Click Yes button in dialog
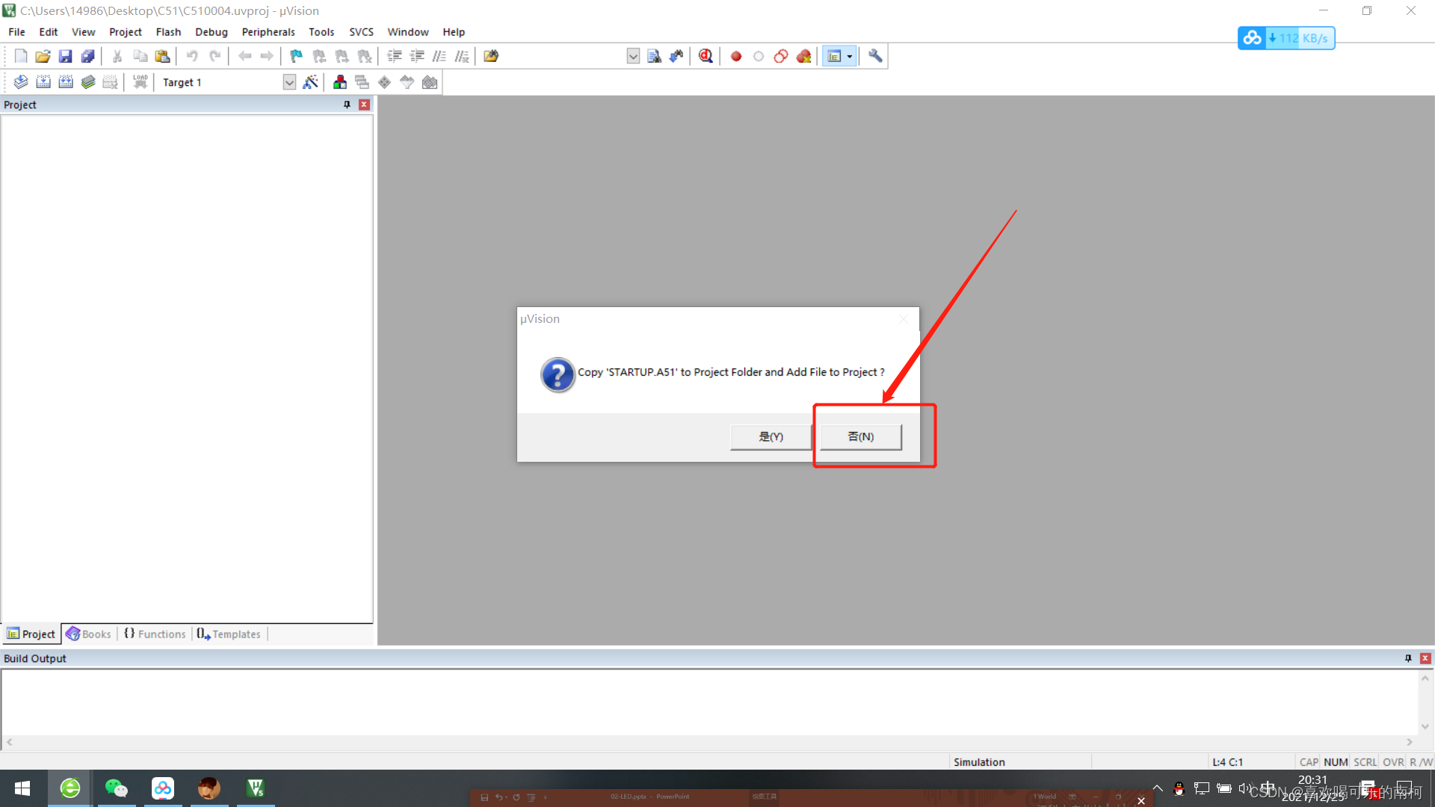 (771, 436)
